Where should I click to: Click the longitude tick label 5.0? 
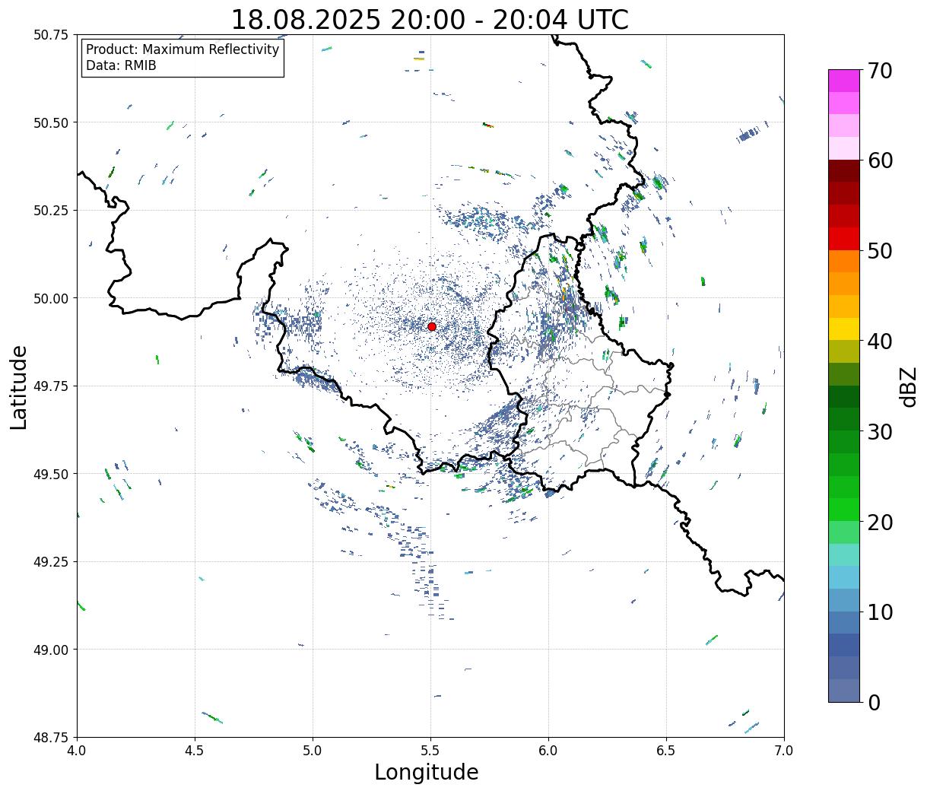coord(313,751)
